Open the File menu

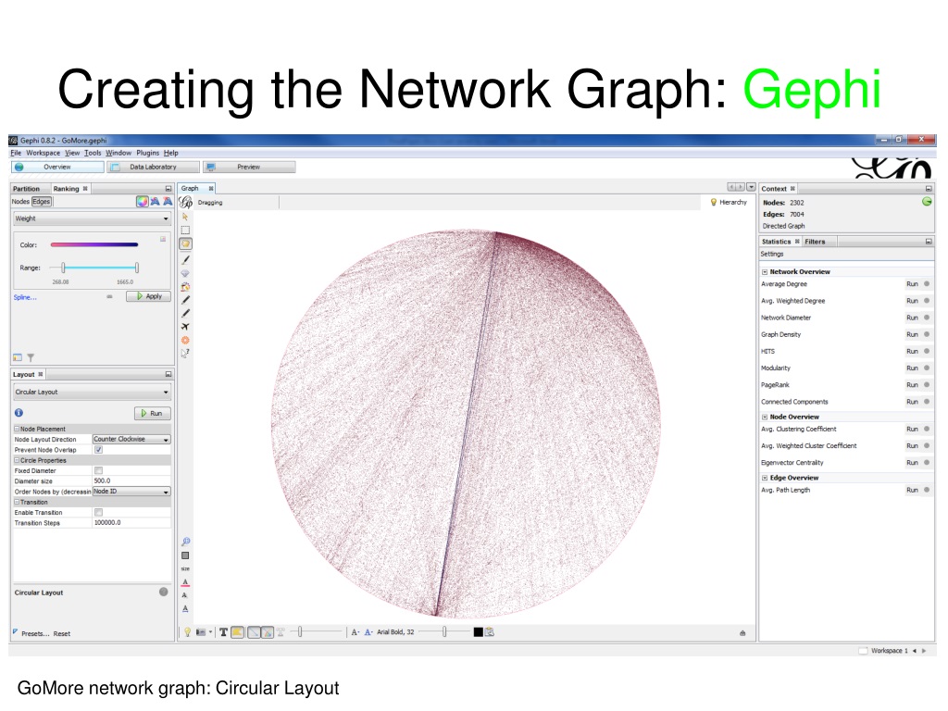[x=16, y=153]
